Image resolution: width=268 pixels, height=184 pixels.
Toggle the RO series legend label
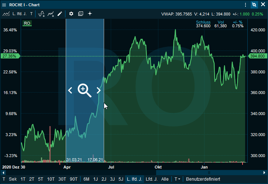click(27, 23)
